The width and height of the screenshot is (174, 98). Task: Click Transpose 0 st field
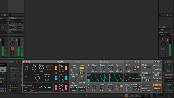(157, 80)
